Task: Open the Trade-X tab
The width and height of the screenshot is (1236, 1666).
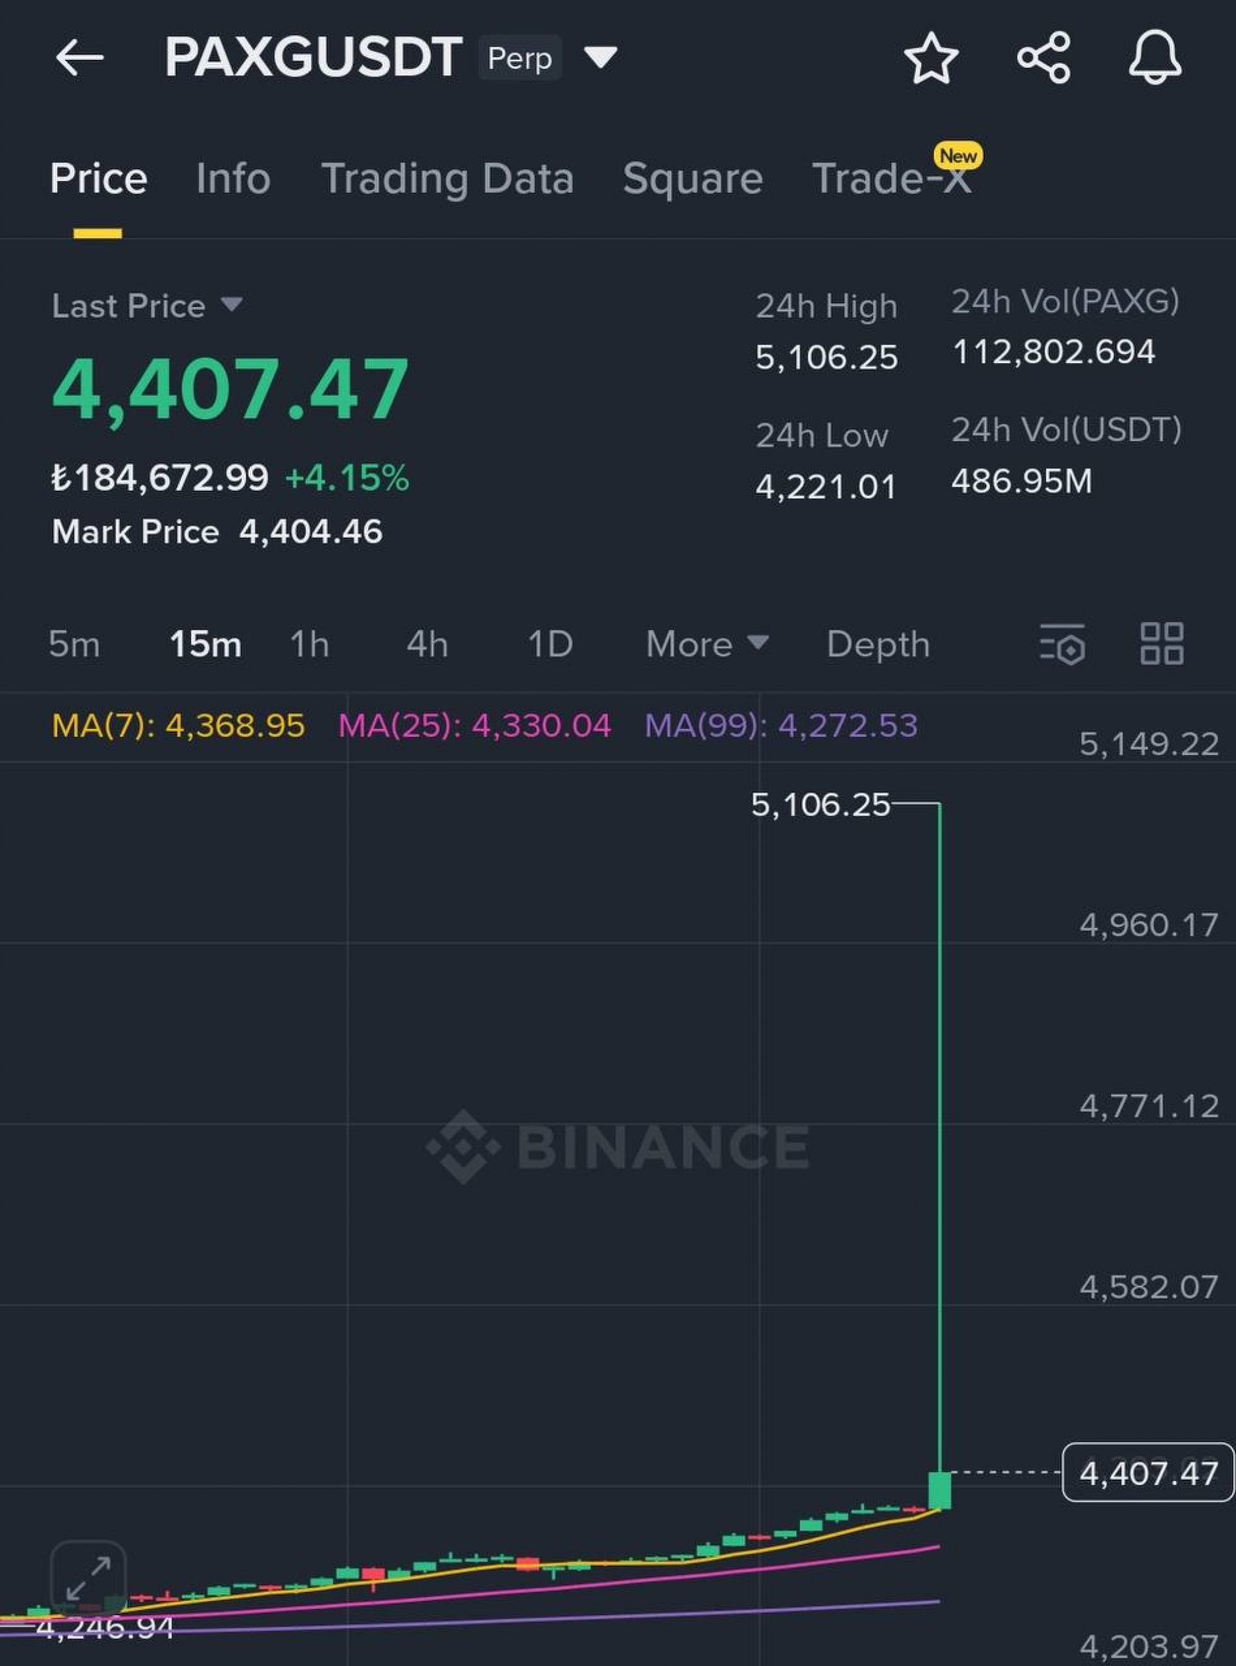Action: click(892, 179)
